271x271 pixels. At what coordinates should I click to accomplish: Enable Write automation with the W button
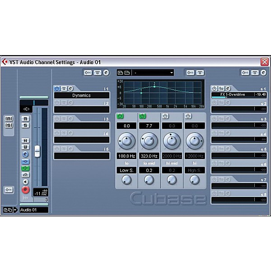(25, 147)
